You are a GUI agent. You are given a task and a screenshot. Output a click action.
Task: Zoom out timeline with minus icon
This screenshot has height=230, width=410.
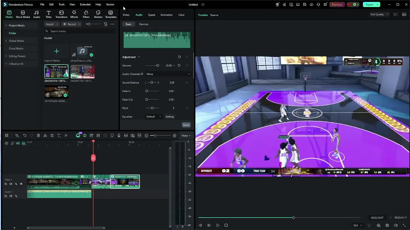pos(146,136)
